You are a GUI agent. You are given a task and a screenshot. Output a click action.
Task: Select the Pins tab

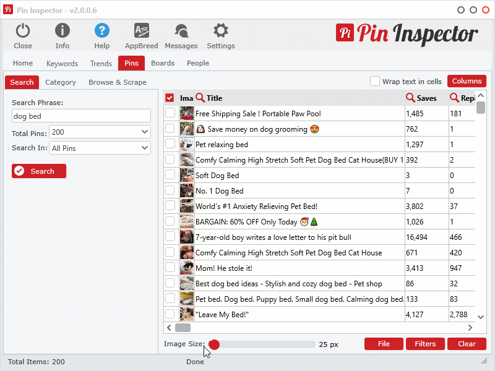pos(131,63)
